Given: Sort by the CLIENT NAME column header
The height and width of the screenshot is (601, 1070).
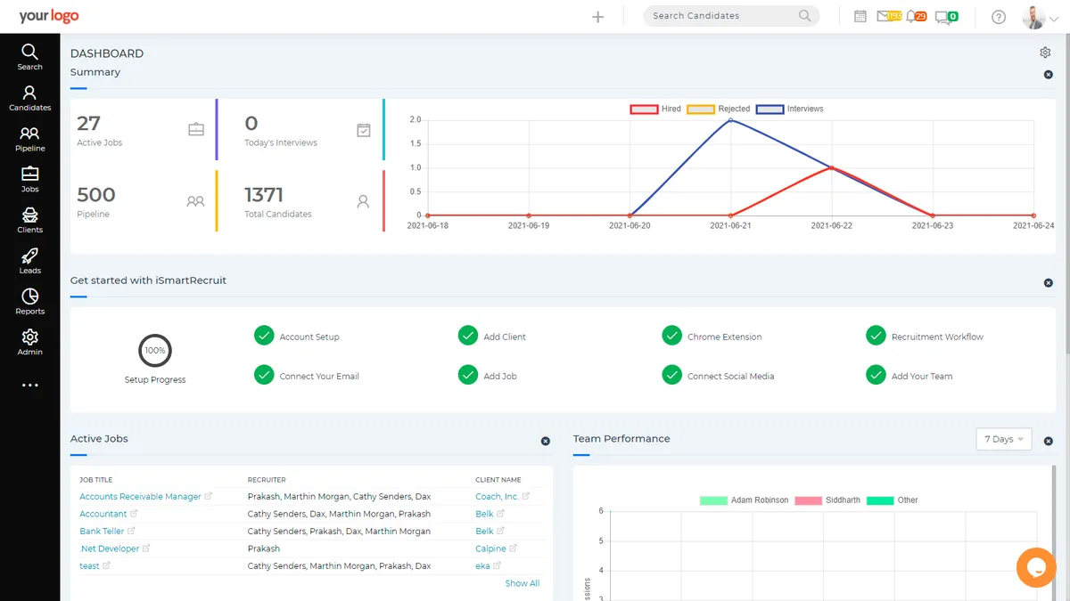Looking at the screenshot, I should pos(498,480).
